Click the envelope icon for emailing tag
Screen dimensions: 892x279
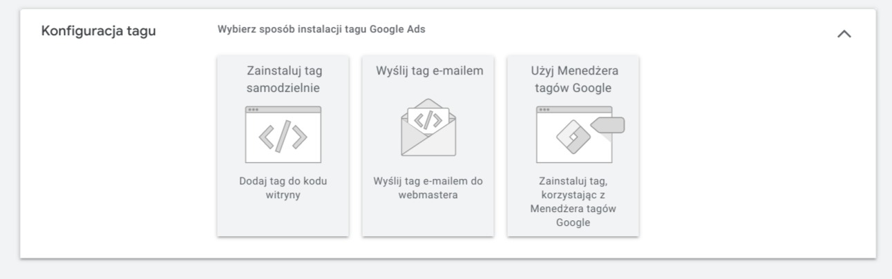tap(428, 127)
